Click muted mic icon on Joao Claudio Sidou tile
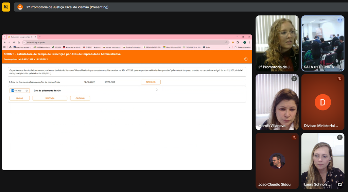Image resolution: width=348 pixels, height=192 pixels. click(294, 137)
